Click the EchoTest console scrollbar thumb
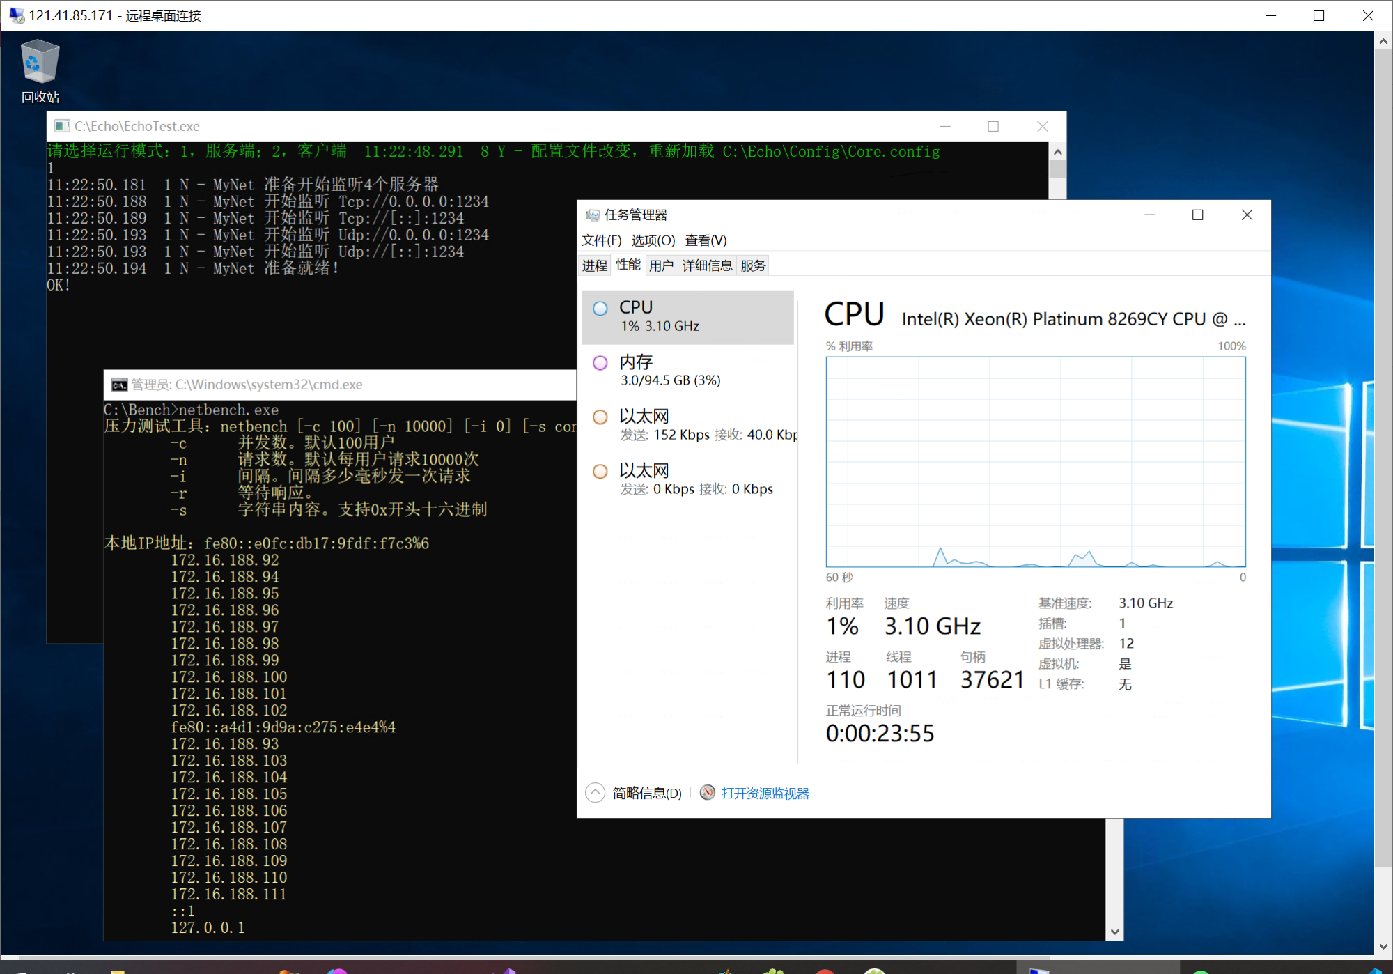Image resolution: width=1393 pixels, height=974 pixels. click(1057, 169)
